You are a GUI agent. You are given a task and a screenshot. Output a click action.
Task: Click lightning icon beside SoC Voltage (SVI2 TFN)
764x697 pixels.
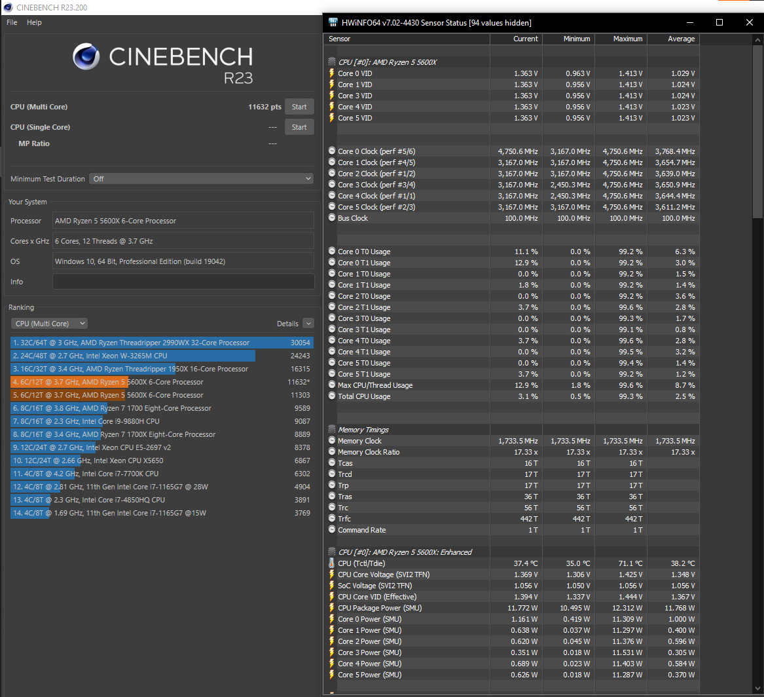coord(332,586)
